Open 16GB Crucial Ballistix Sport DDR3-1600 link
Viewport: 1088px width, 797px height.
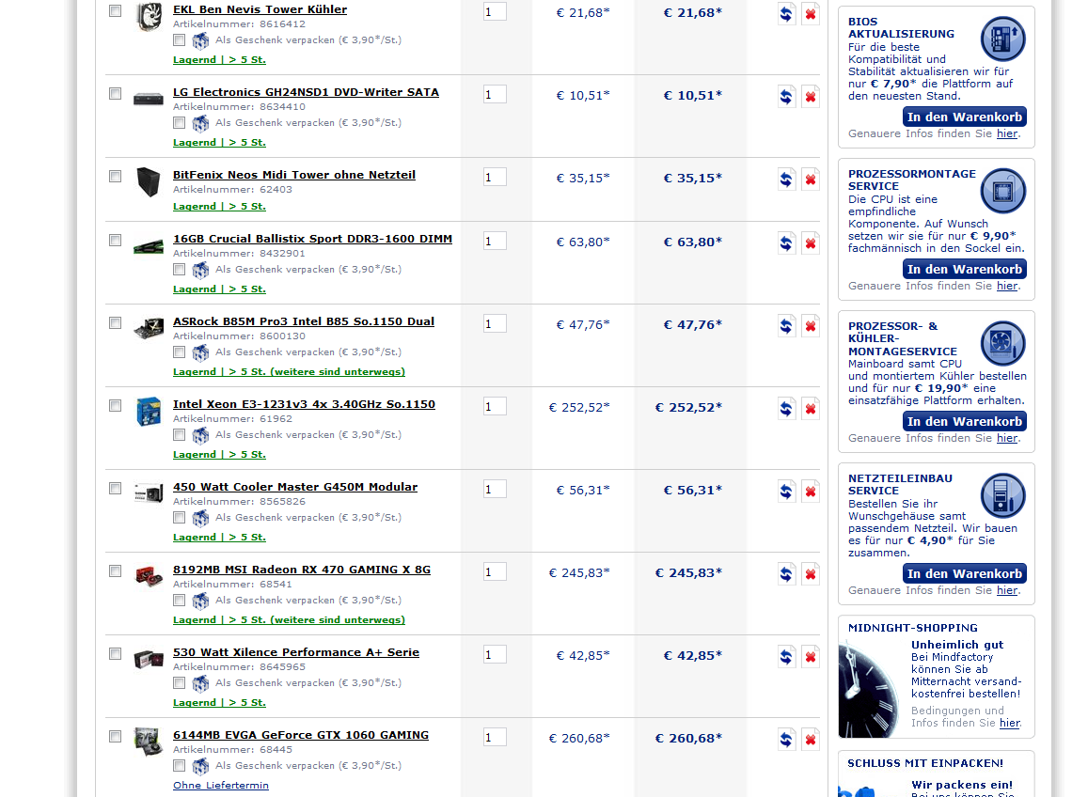[312, 239]
